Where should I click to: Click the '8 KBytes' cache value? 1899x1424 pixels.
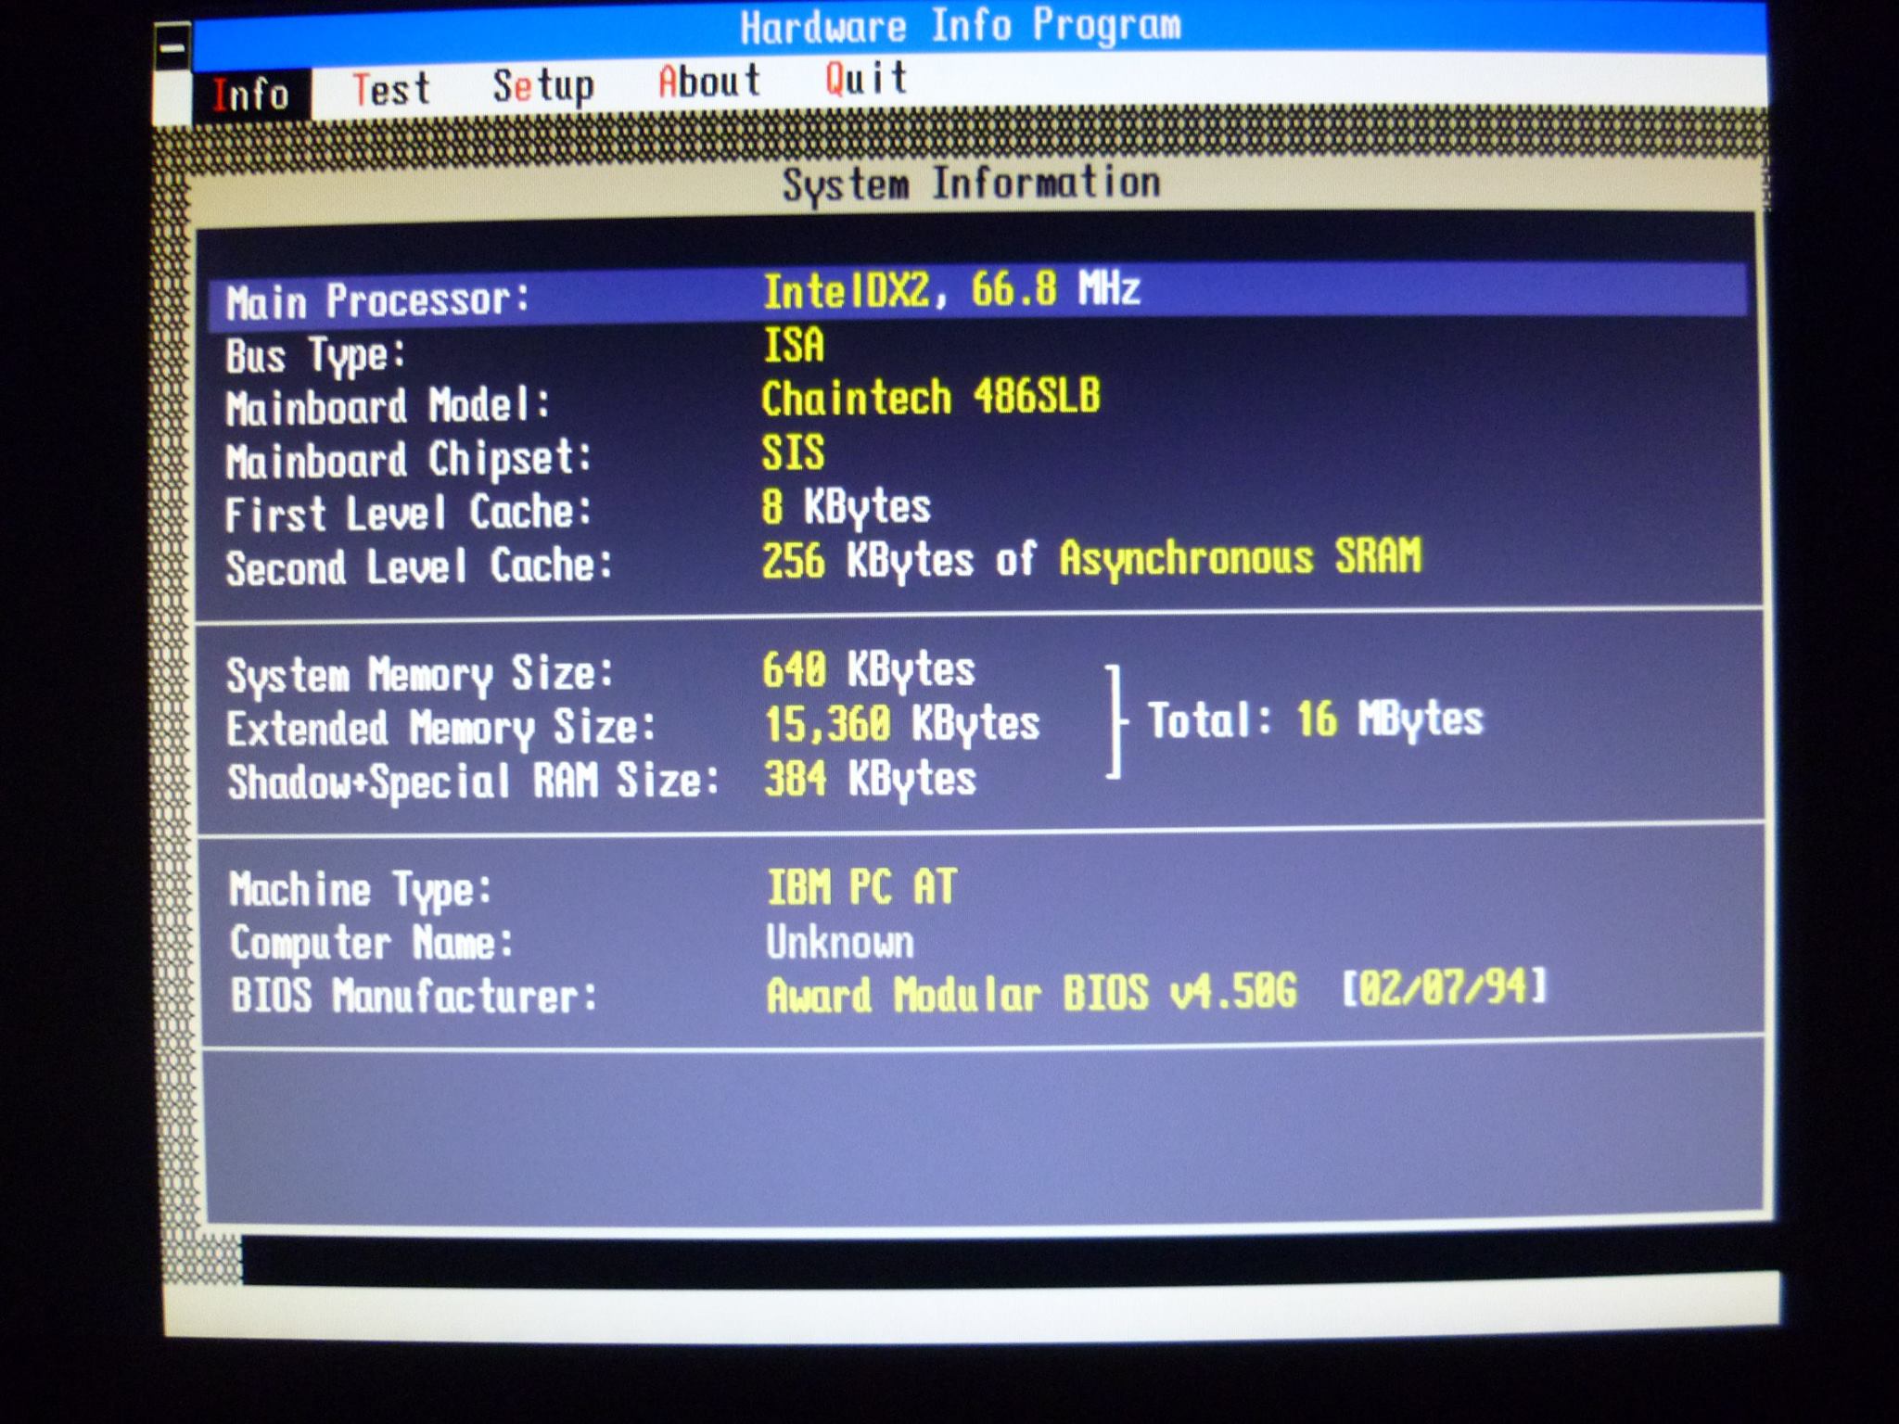point(846,507)
